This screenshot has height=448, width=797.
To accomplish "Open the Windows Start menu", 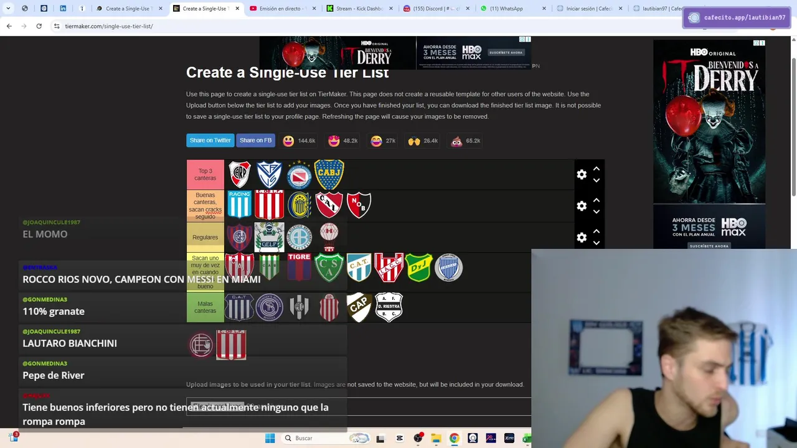I will pyautogui.click(x=270, y=438).
